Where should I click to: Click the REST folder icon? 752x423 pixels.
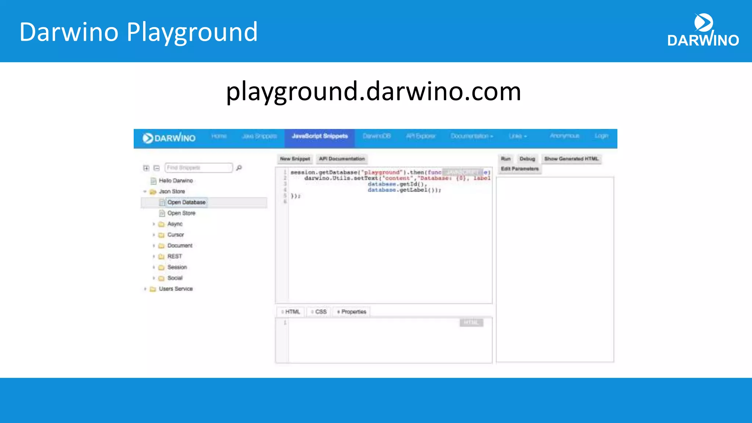161,257
